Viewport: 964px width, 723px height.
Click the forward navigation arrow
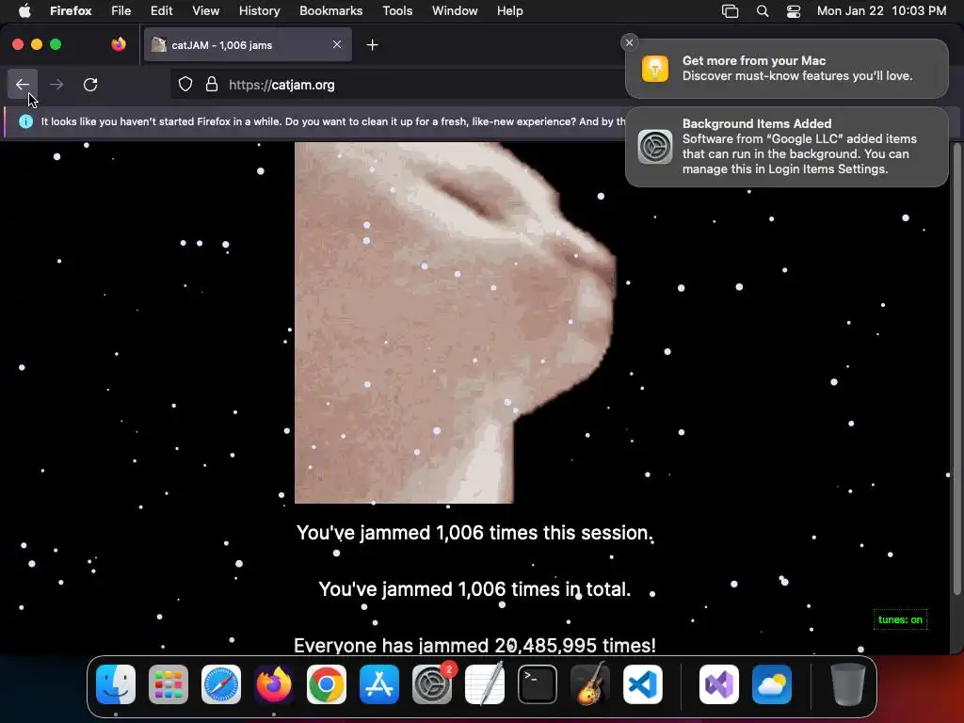click(56, 84)
